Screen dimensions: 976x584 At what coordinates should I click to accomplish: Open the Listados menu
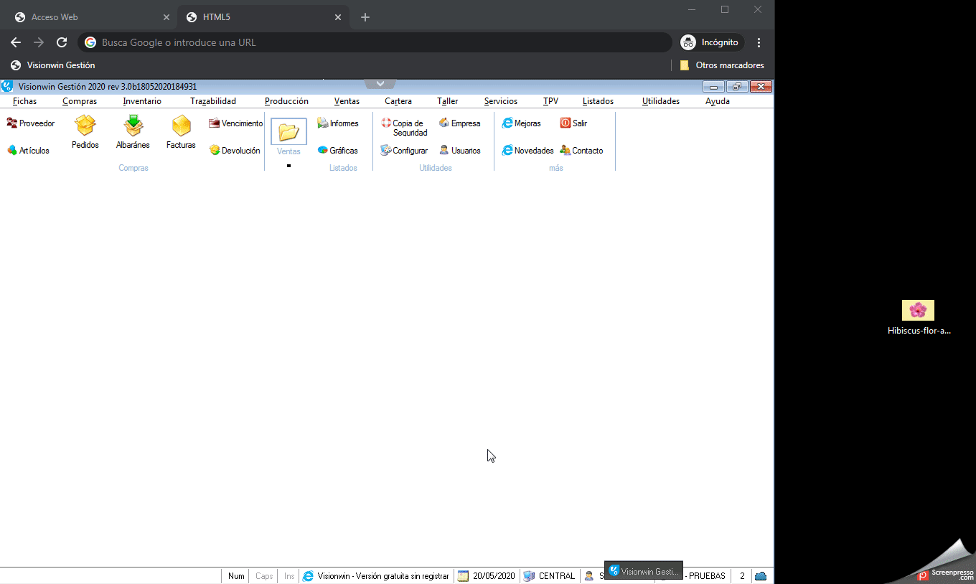598,101
